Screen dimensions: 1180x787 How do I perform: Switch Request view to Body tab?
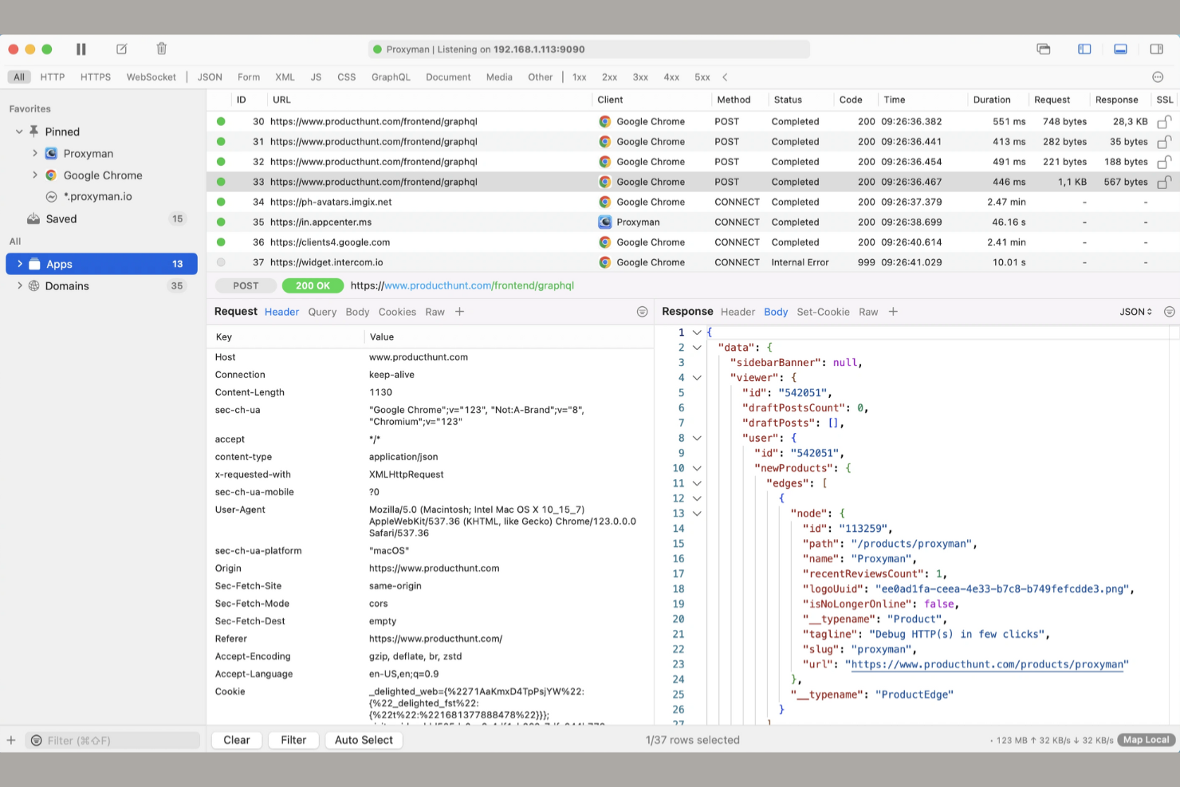pyautogui.click(x=357, y=313)
